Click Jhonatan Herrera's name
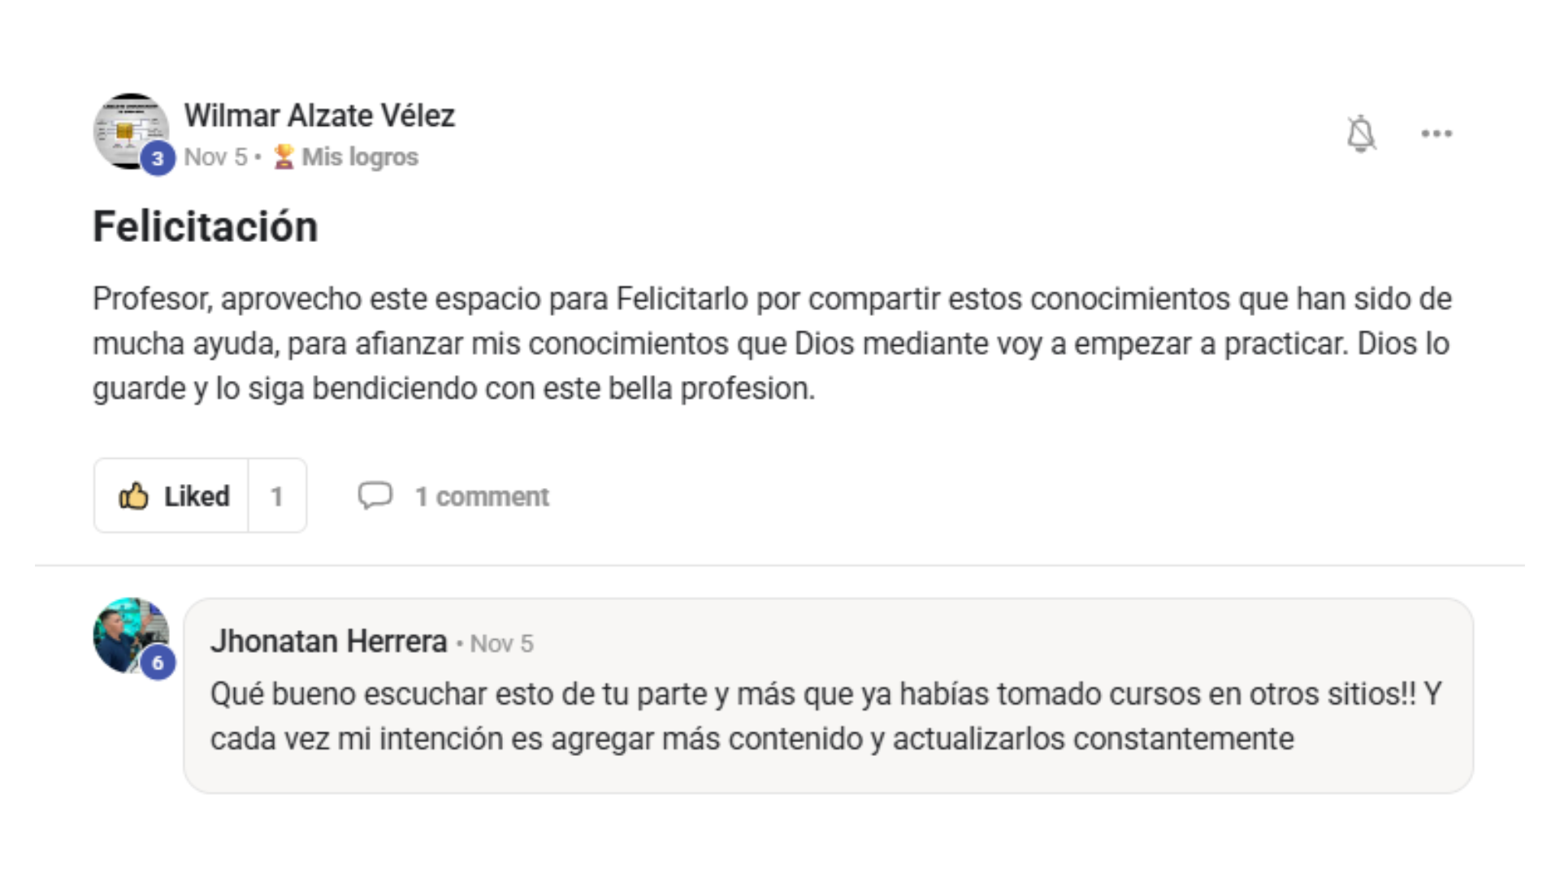Viewport: 1560px width, 877px height. pyautogui.click(x=328, y=642)
